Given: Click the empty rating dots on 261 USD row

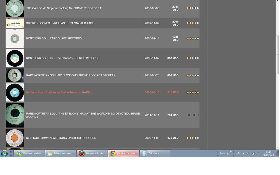Looking at the screenshot, I should tap(193, 115).
